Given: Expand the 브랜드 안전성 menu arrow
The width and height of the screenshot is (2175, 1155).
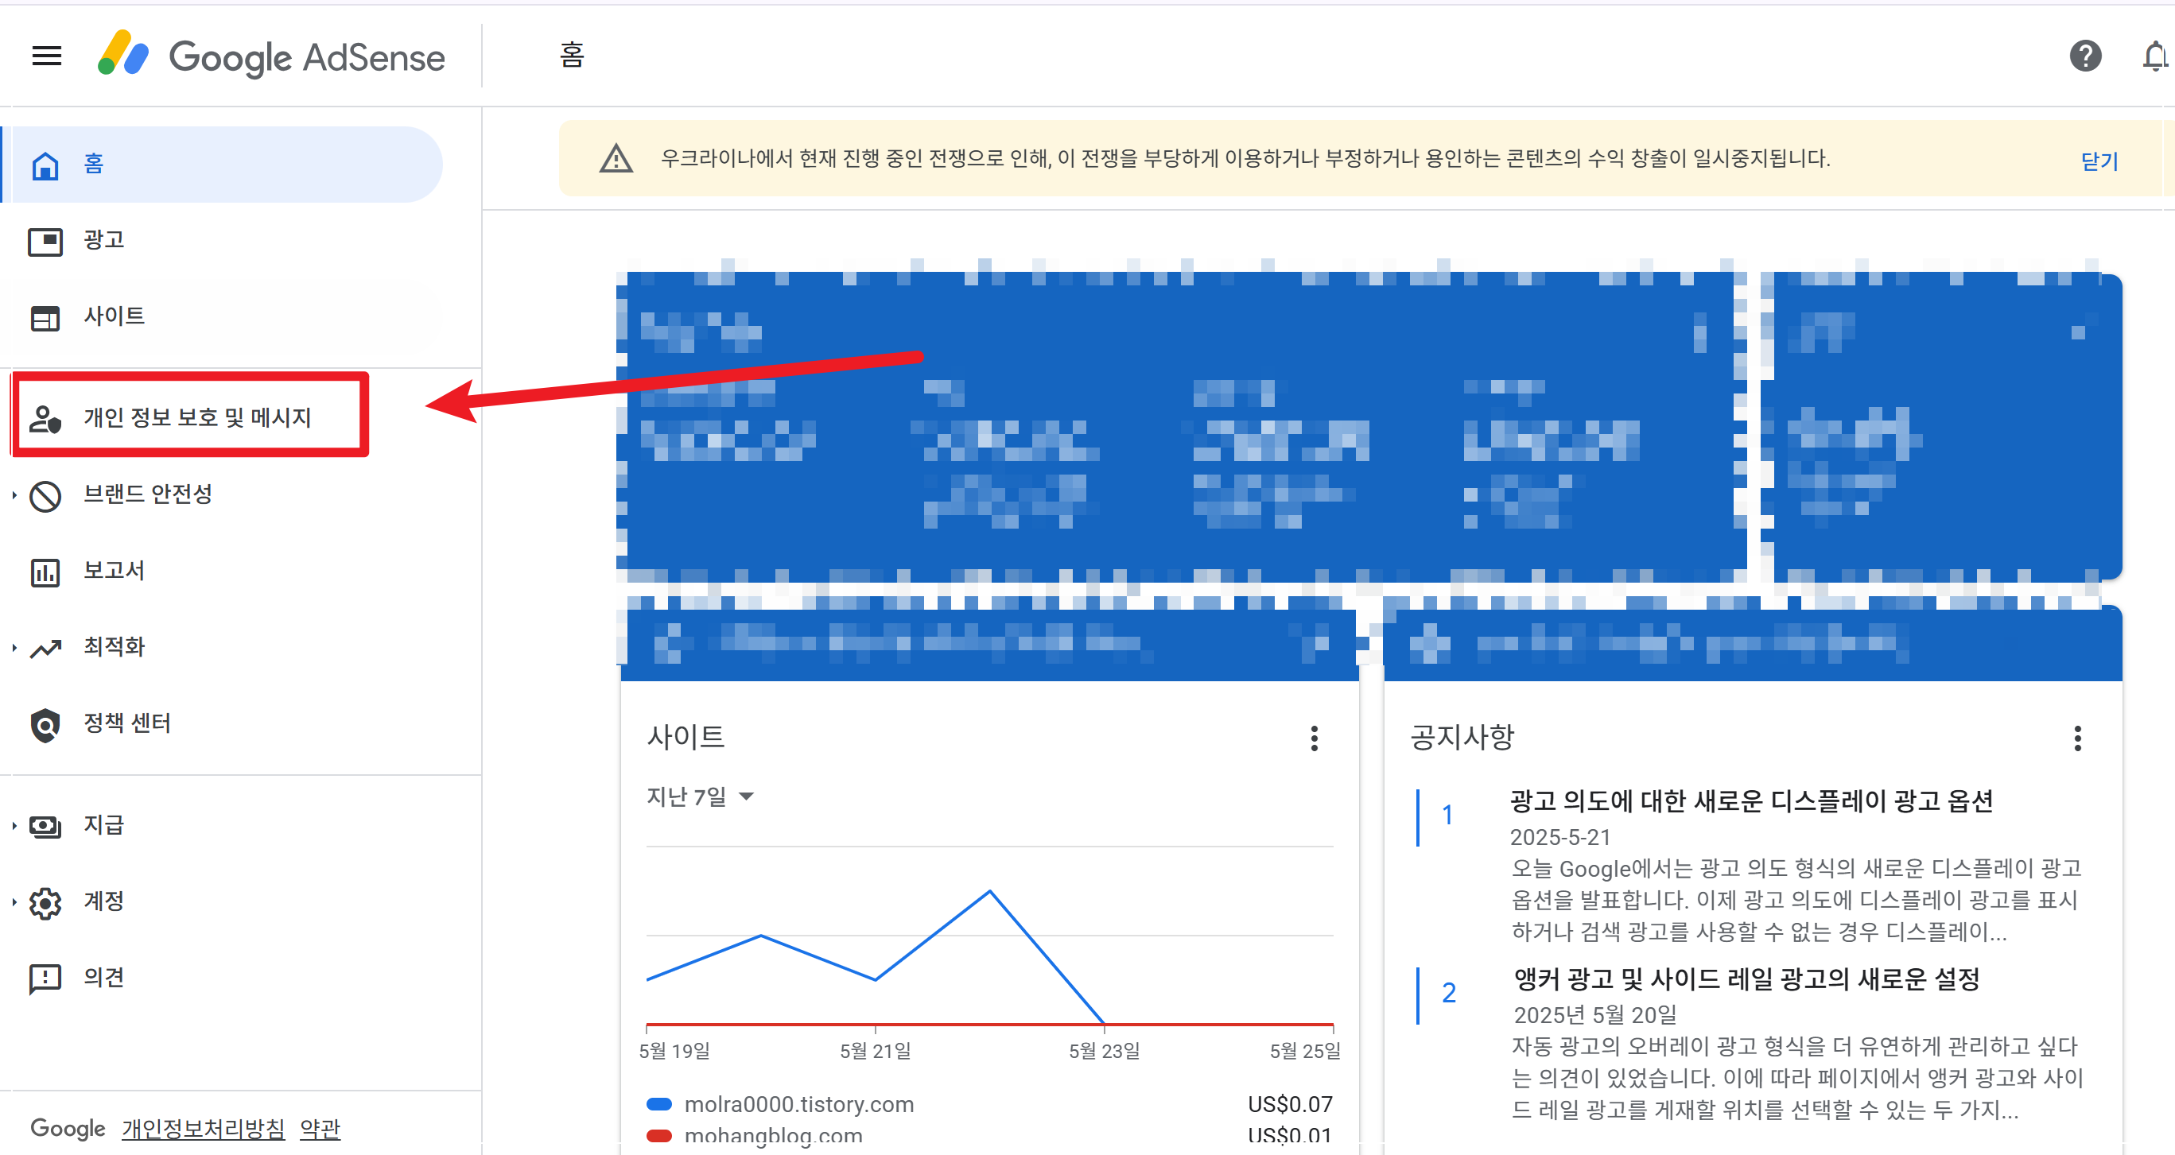Looking at the screenshot, I should pos(14,495).
